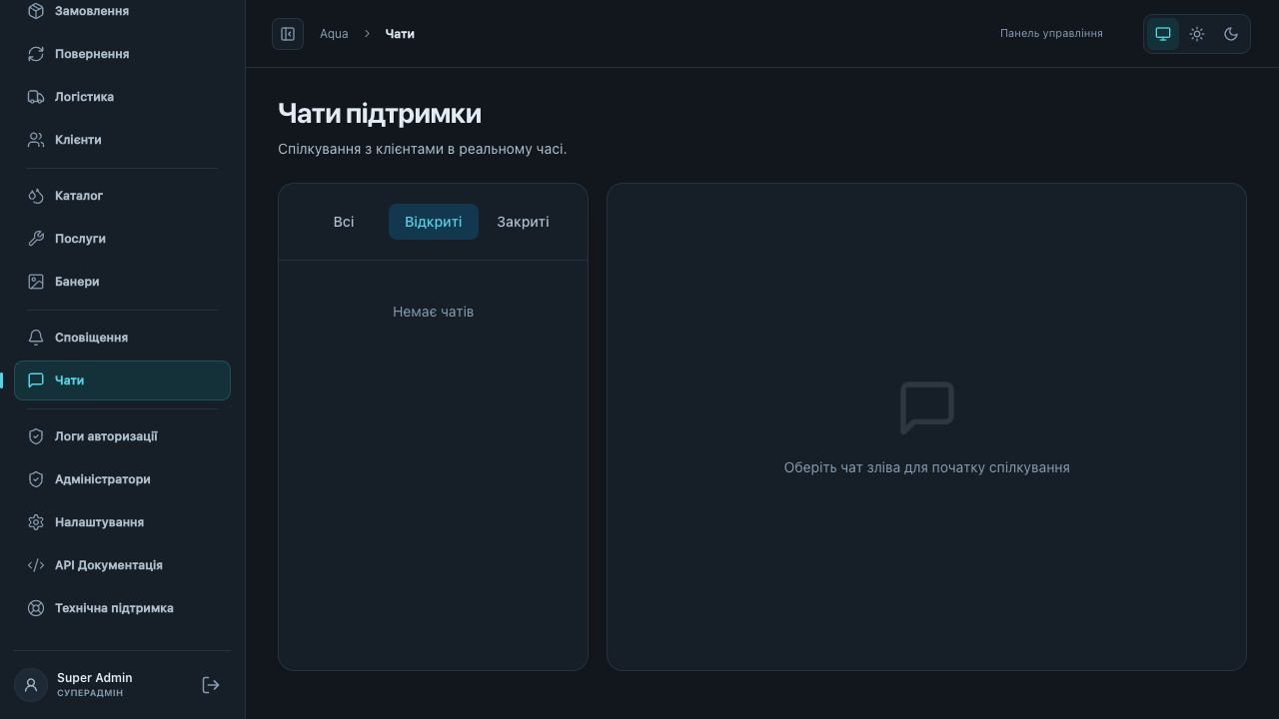The height and width of the screenshot is (719, 1279).
Task: Click the API Документація code icon
Action: pyautogui.click(x=36, y=565)
